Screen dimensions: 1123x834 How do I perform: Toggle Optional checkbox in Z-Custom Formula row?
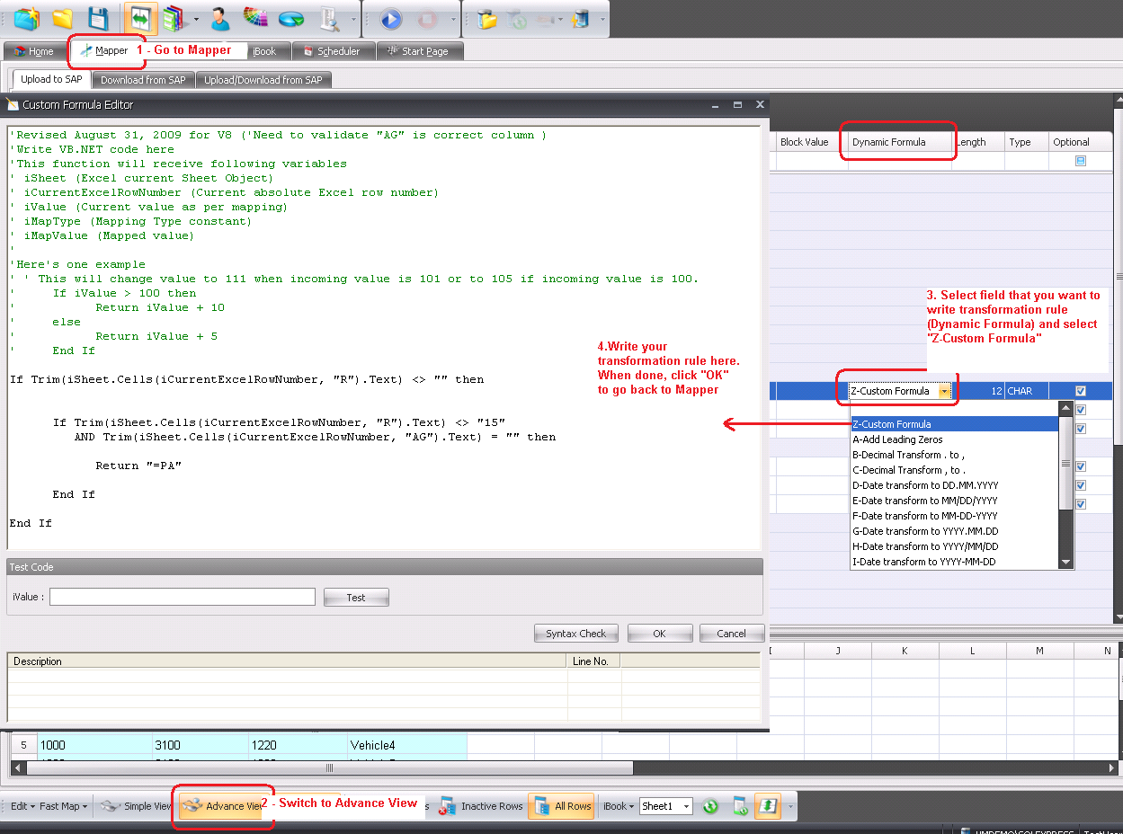pyautogui.click(x=1080, y=391)
